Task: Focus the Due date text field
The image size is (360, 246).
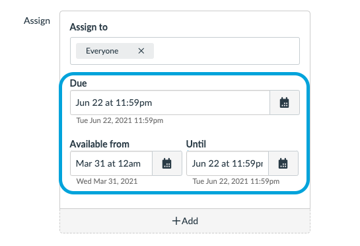Action: pos(170,102)
